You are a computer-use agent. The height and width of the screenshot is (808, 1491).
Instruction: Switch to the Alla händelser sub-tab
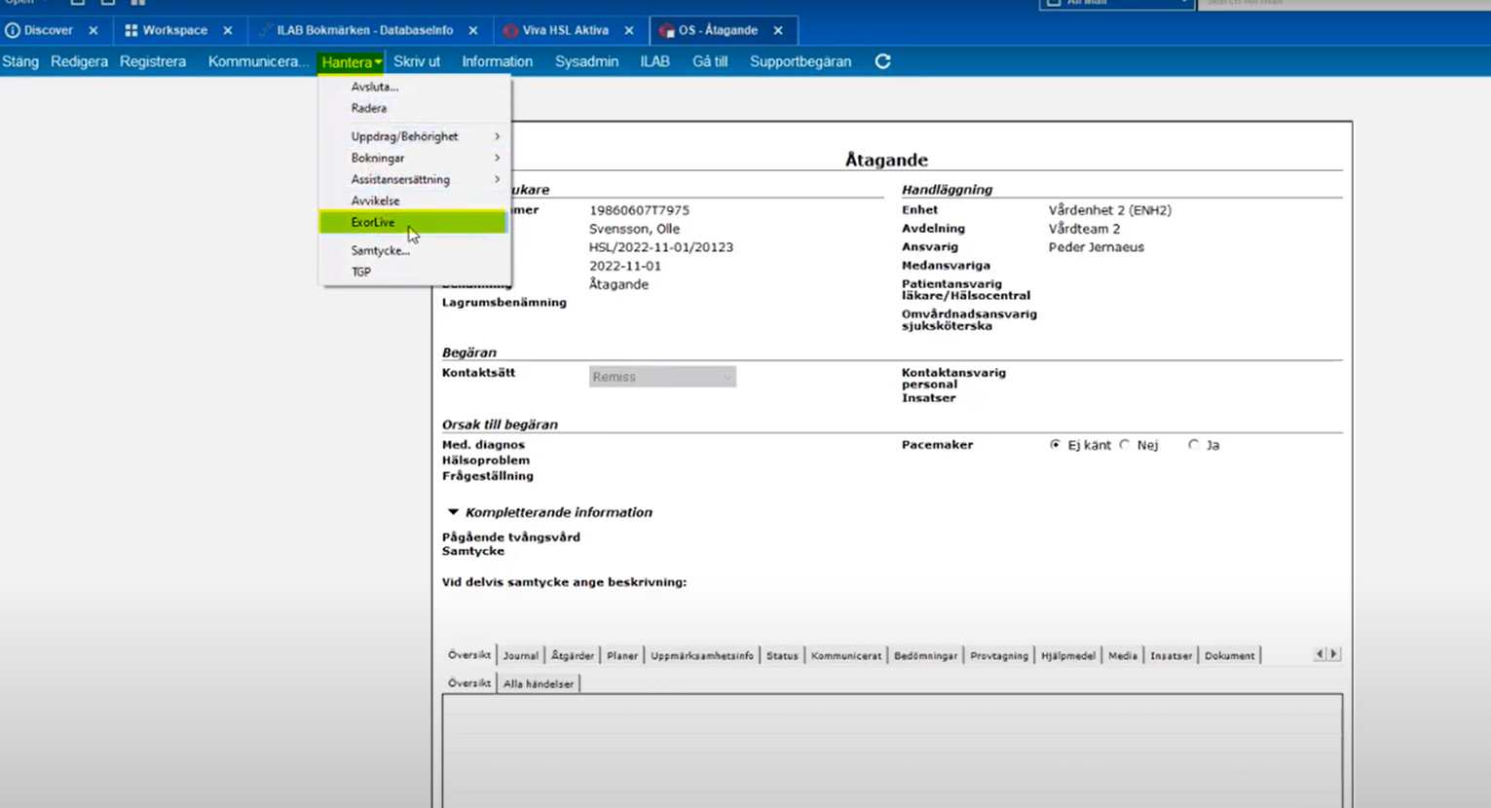coord(539,683)
